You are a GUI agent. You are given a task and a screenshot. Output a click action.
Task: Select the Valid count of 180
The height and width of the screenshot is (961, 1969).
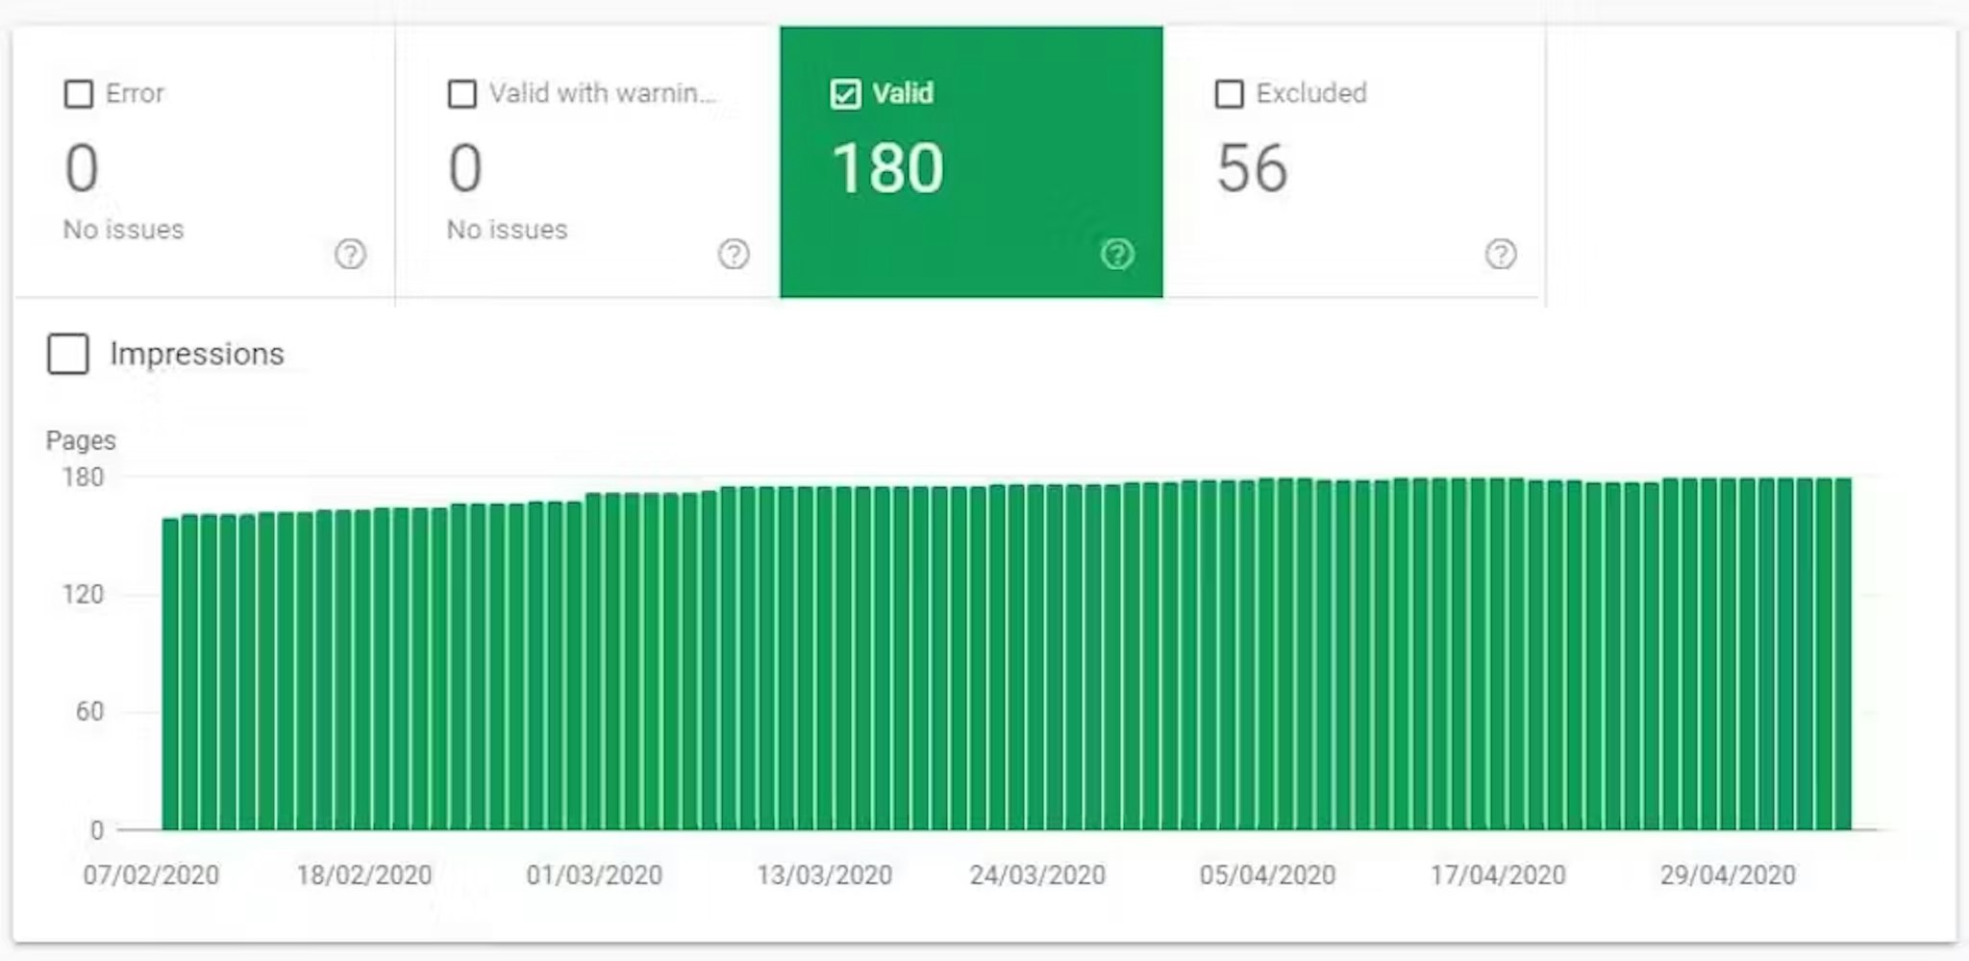(x=887, y=169)
